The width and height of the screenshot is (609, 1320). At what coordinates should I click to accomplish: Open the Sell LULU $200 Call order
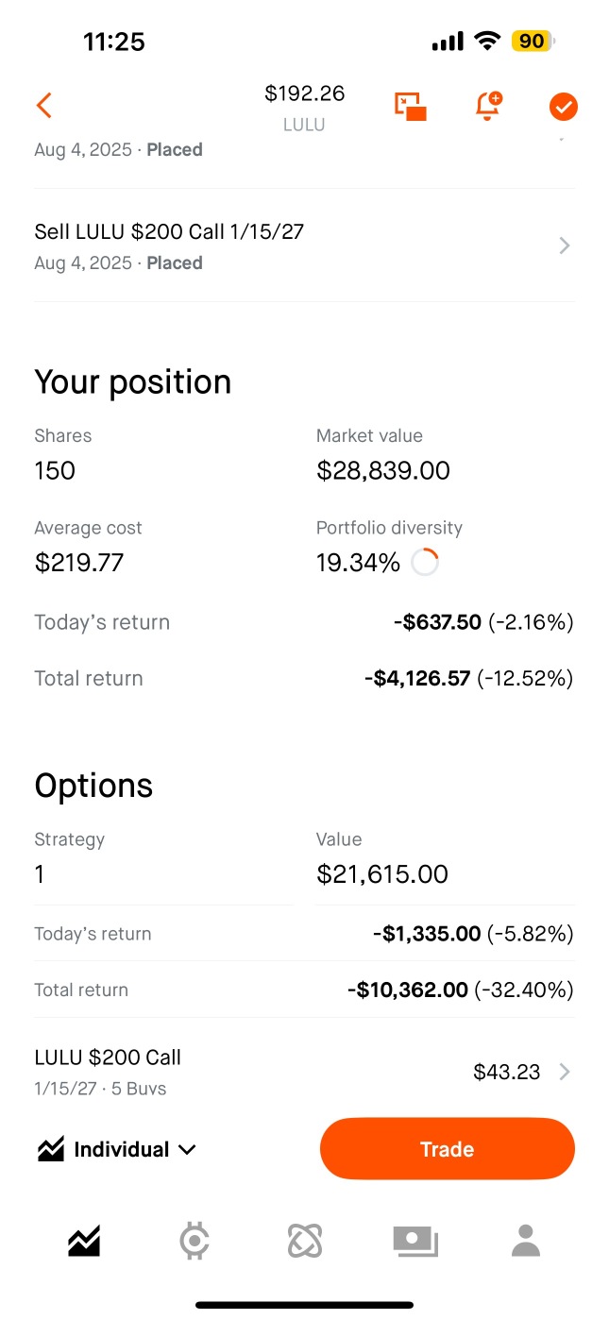(304, 245)
